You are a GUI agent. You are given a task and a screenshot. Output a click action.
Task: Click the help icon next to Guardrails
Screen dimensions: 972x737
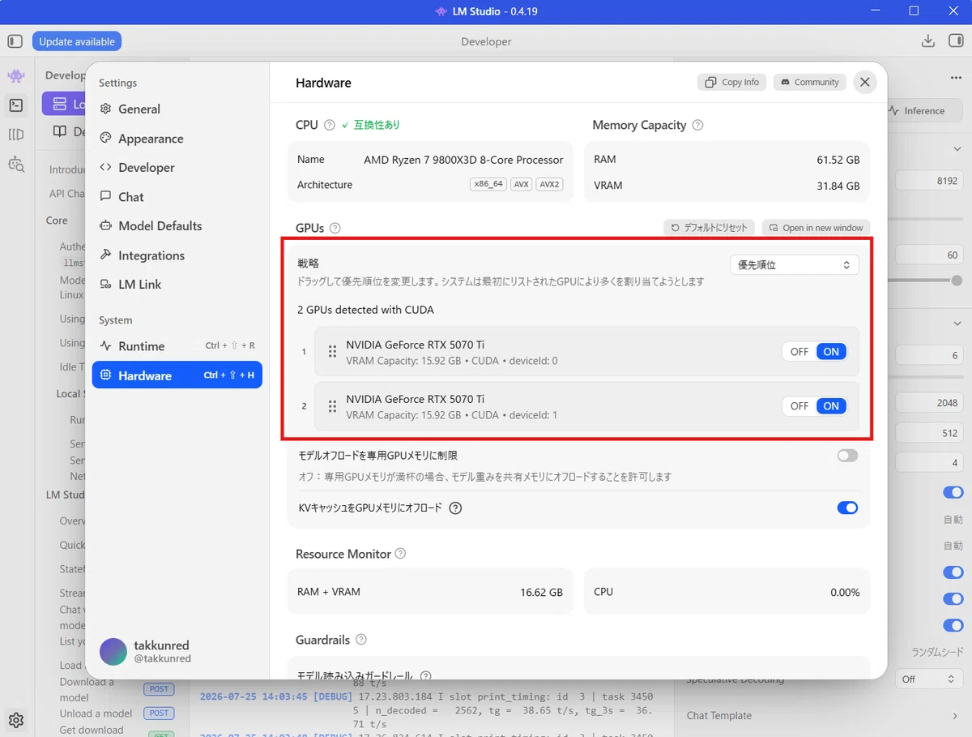click(361, 640)
